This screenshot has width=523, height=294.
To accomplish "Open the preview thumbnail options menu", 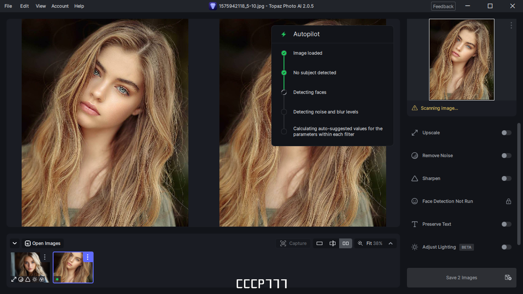I will tap(511, 25).
